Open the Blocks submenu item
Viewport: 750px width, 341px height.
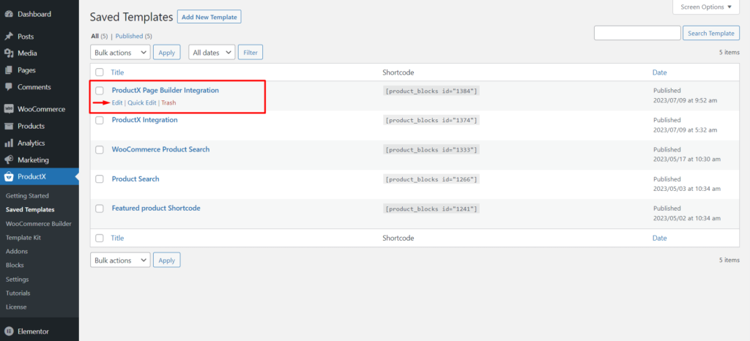(x=15, y=265)
